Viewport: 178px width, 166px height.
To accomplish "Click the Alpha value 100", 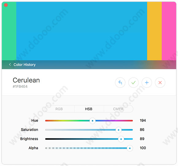I will coord(143,148).
